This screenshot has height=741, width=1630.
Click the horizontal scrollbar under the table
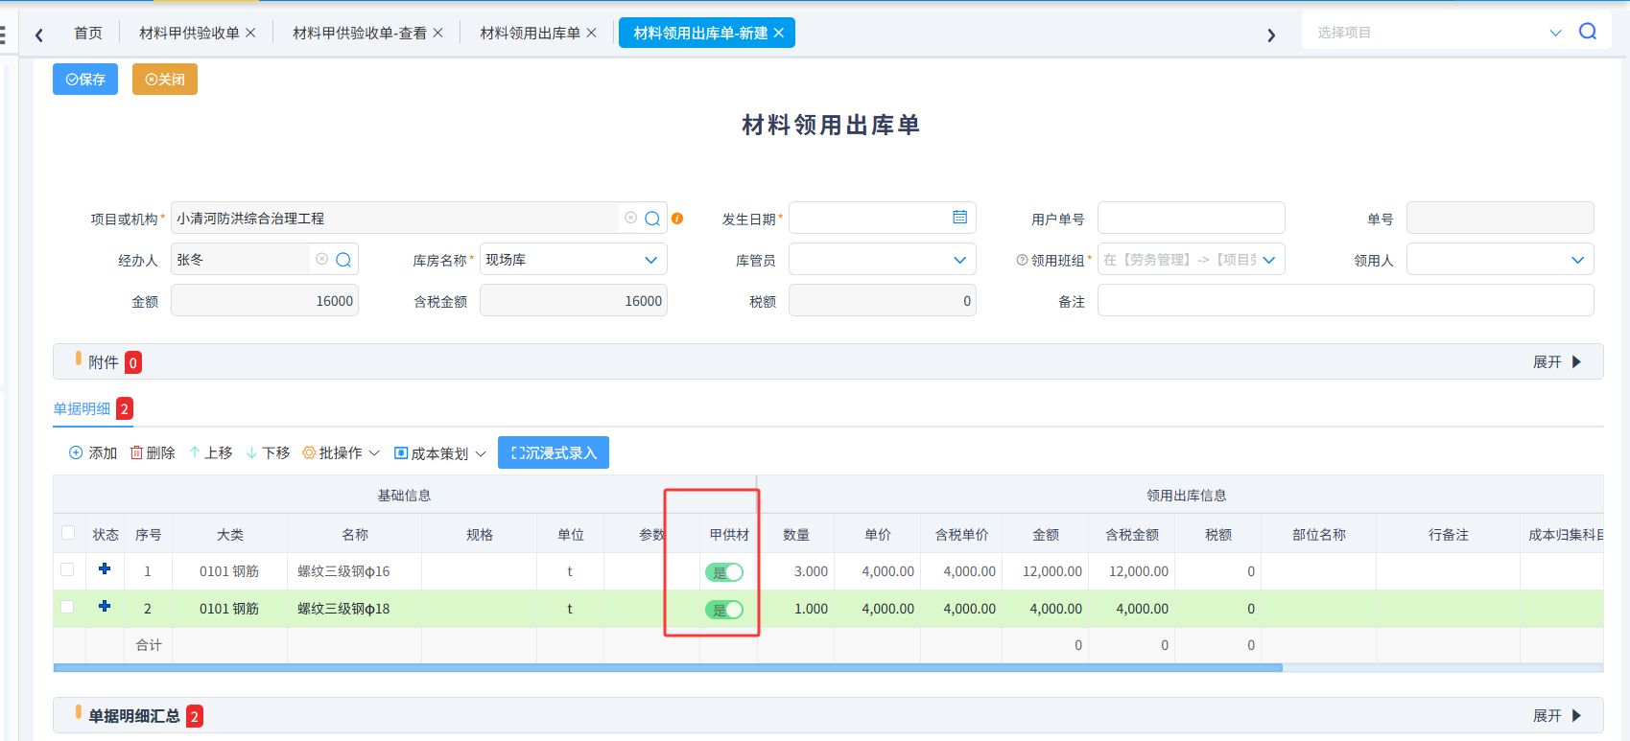click(668, 668)
